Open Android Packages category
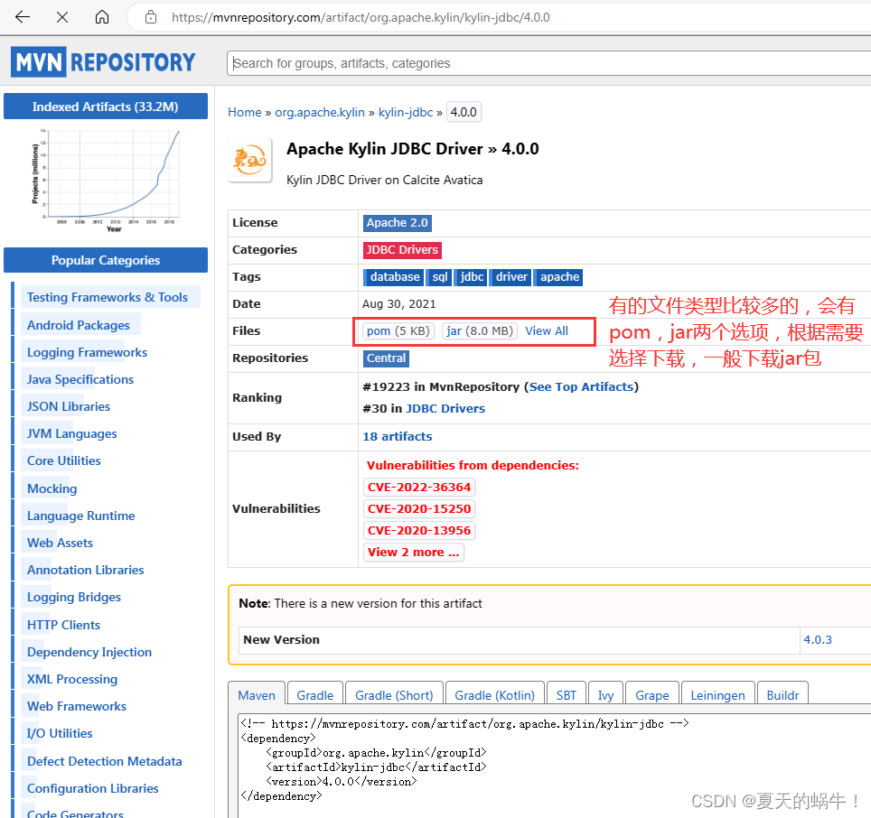The width and height of the screenshot is (871, 818). 79,325
